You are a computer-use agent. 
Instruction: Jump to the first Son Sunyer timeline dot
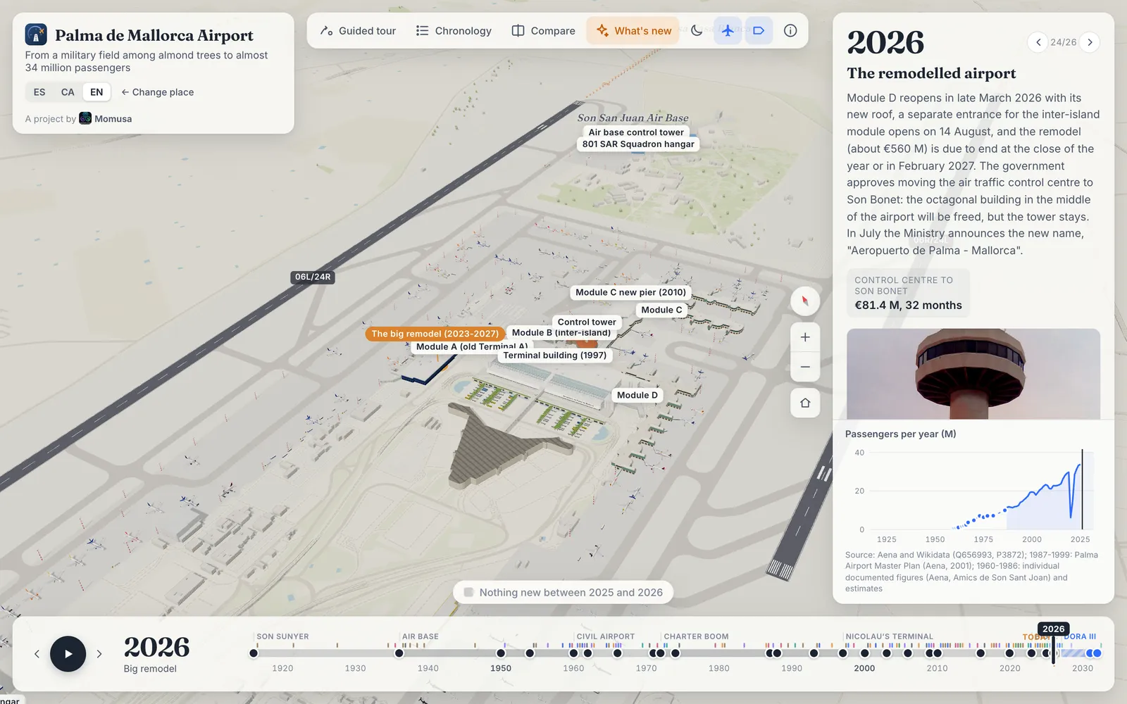(254, 653)
